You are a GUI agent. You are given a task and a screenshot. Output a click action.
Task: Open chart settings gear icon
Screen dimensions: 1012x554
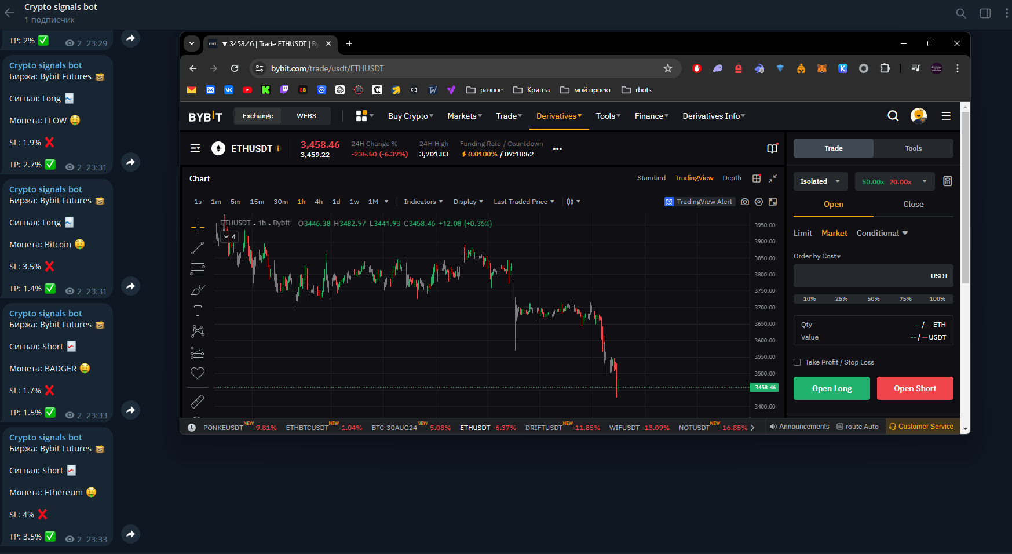(759, 202)
